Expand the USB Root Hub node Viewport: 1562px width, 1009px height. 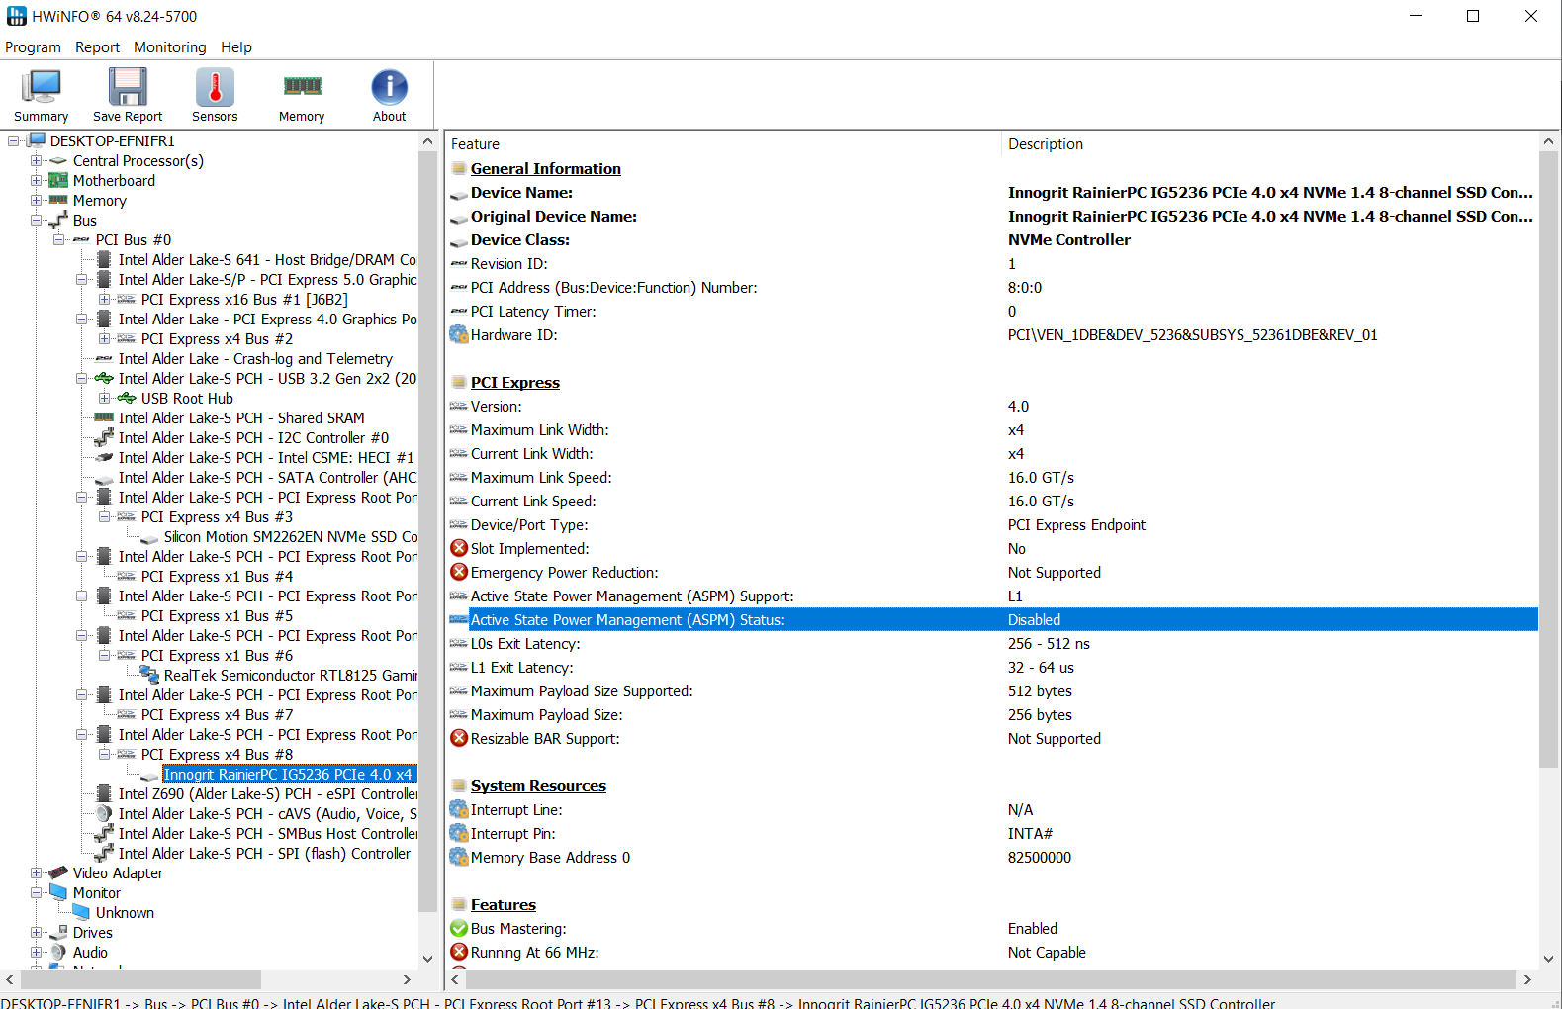pos(105,398)
